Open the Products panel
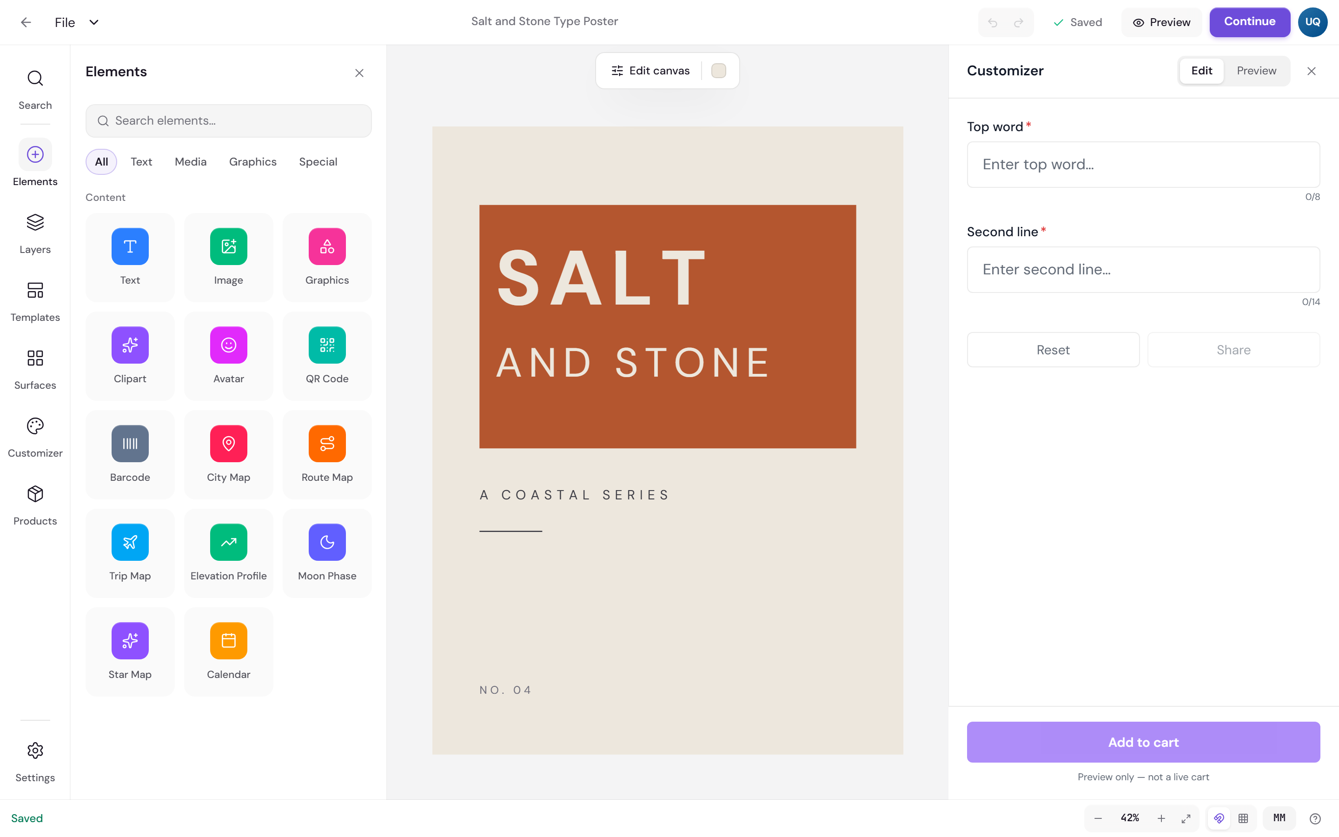1339x837 pixels. 35,506
